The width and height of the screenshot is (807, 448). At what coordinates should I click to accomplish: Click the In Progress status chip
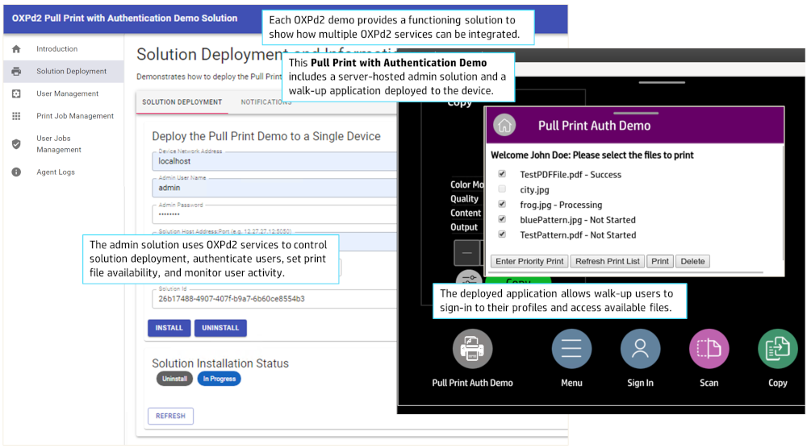[x=220, y=379]
